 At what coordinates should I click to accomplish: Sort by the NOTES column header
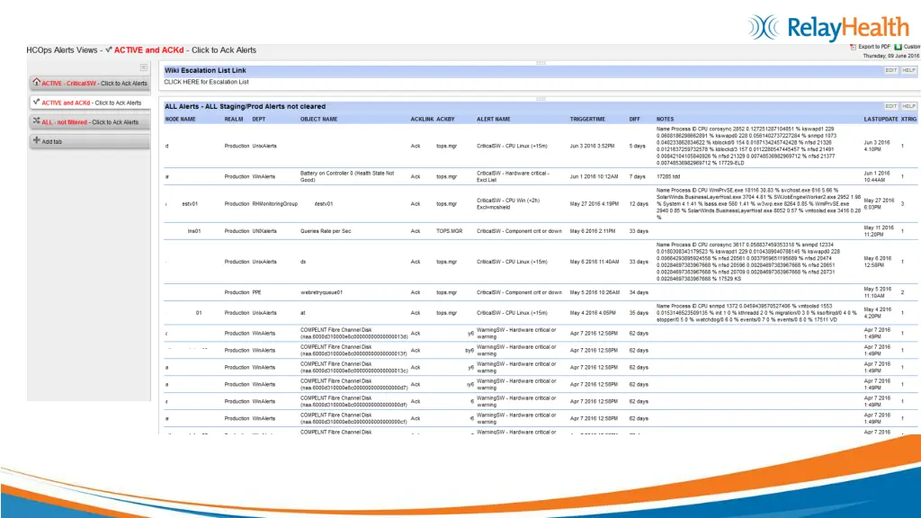(x=665, y=120)
